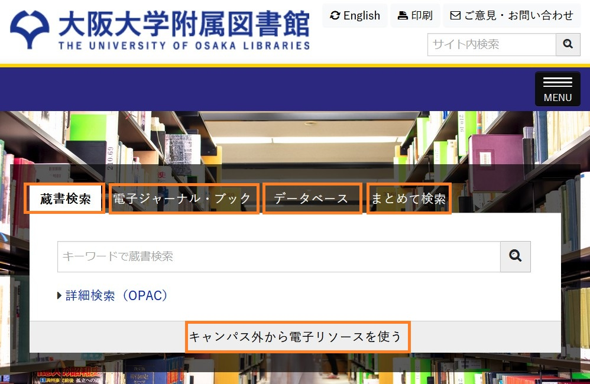Focus the サイト内検索 input field
The image size is (590, 384).
491,44
